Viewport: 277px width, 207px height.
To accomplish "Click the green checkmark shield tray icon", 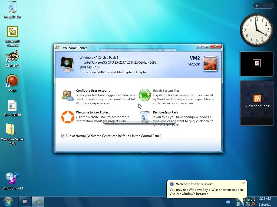I will (x=248, y=200).
